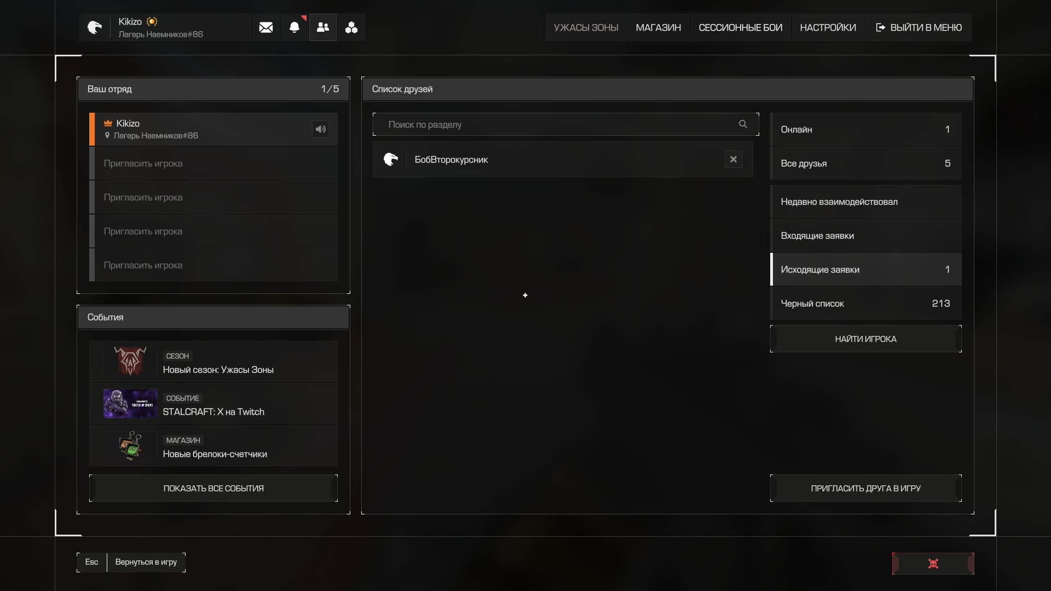Click the БобВторокурсник friend name
This screenshot has width=1051, height=591.
451,159
